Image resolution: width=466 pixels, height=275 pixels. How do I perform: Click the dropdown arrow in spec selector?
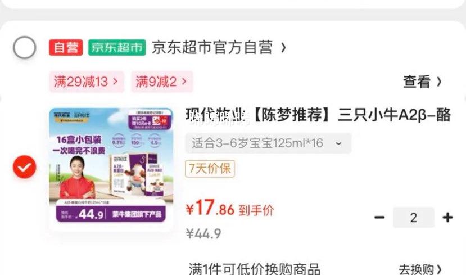point(338,143)
